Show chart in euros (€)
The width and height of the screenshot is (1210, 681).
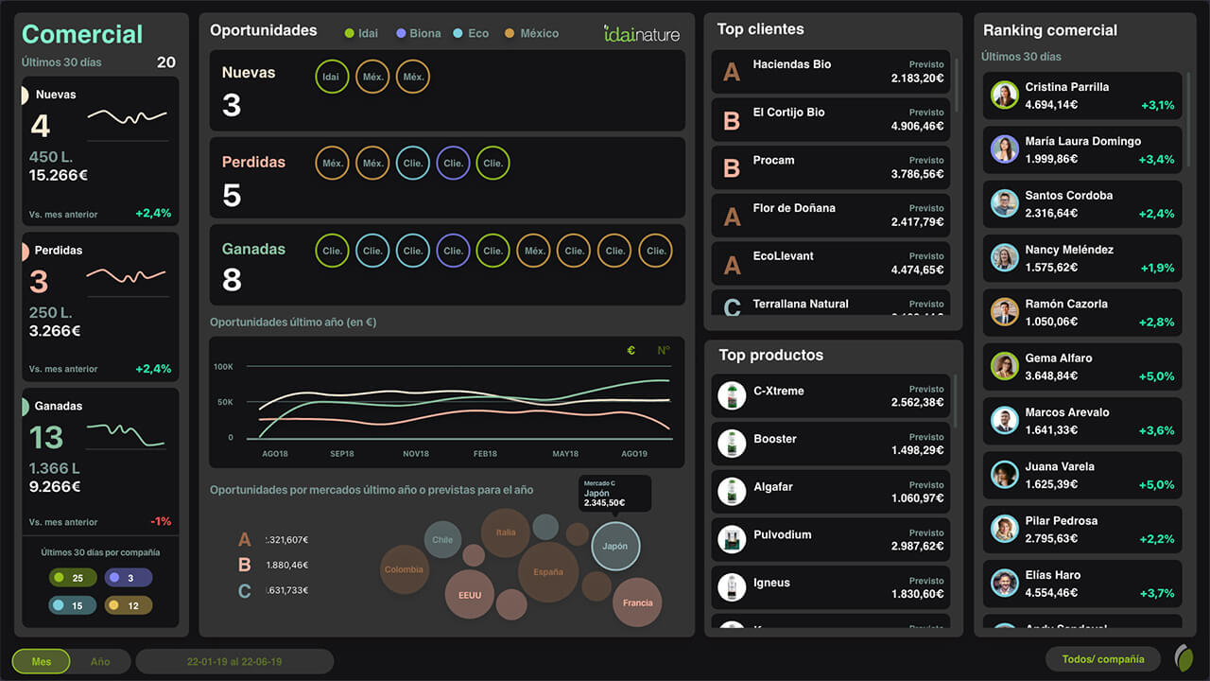coord(631,351)
